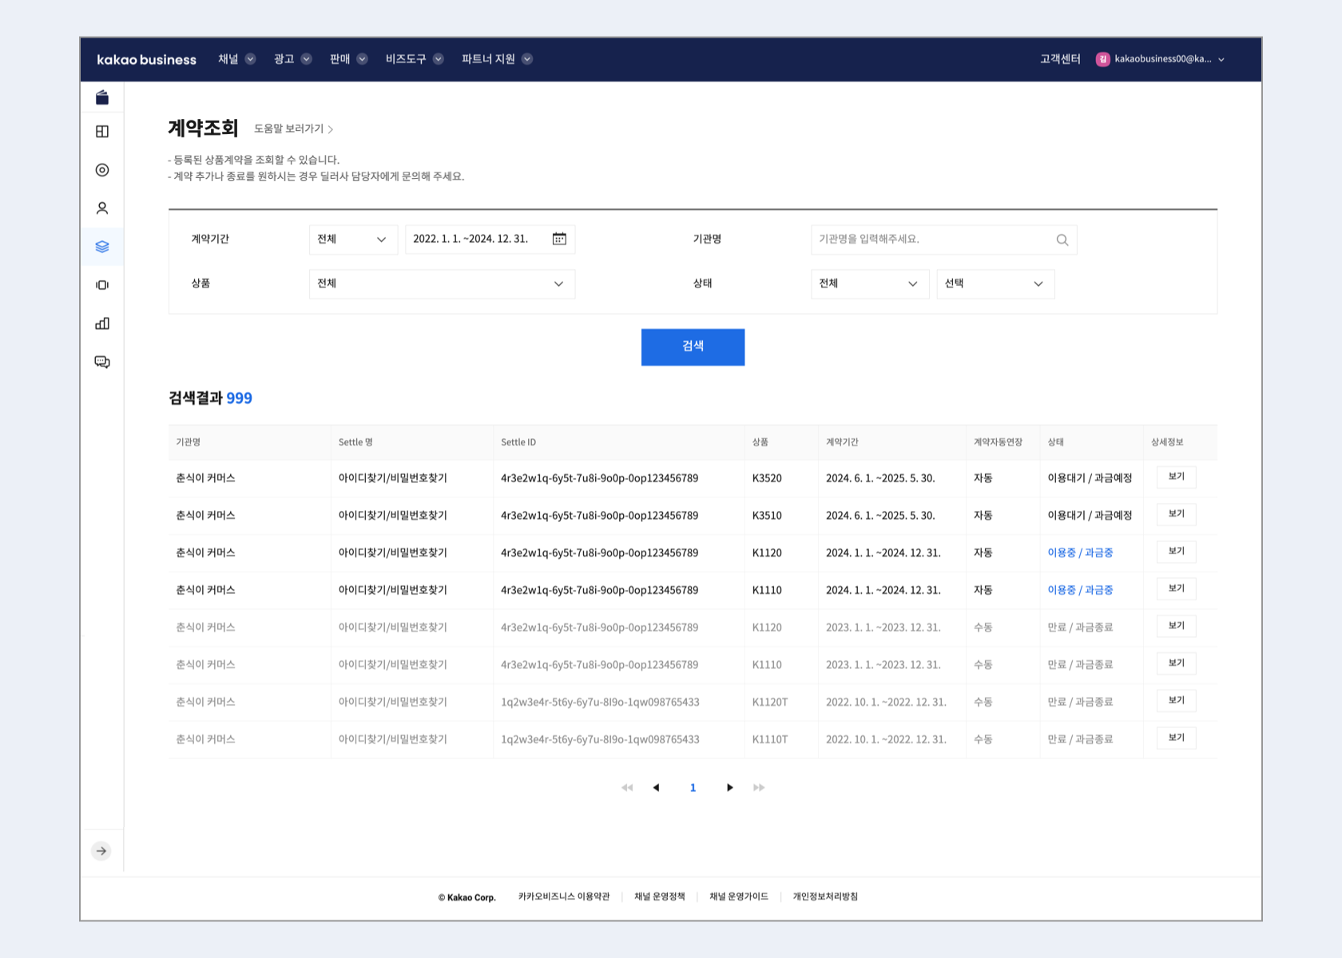Expand the 상품 전체 dropdown
This screenshot has width=1342, height=958.
click(441, 284)
